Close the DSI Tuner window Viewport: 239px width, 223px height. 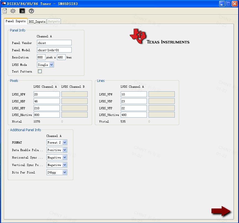coord(235,4)
